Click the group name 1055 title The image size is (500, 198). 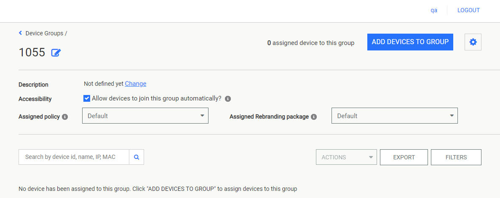[x=32, y=53]
